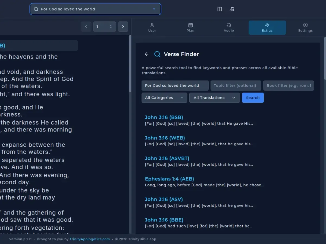
Task: Select the Extras tab
Action: pos(267,27)
